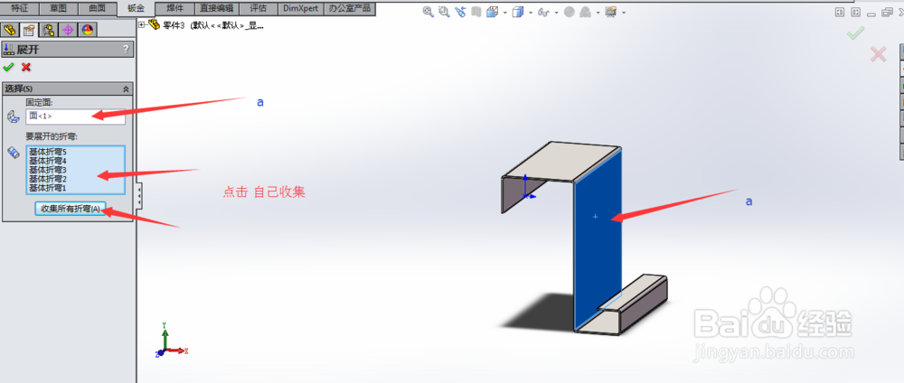The image size is (904, 383).
Task: Click the View Orientation cube icon
Action: coord(493,12)
